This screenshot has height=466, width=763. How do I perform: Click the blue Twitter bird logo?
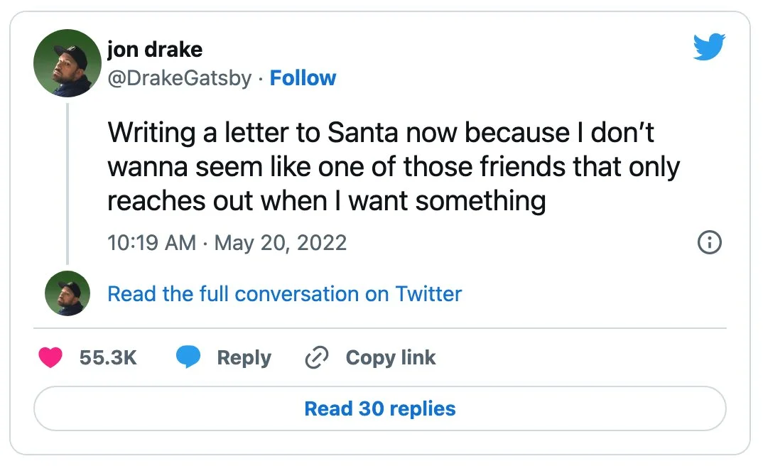coord(708,48)
